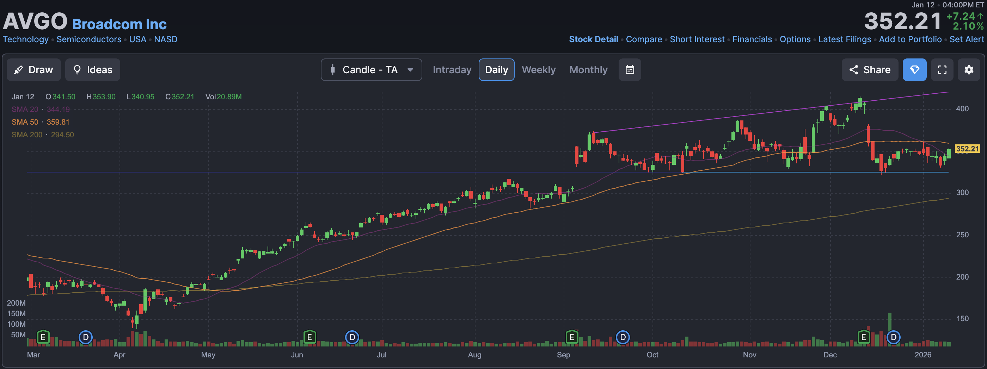The height and width of the screenshot is (369, 987).
Task: Click the paintbrush icon in Draw button
Action: pos(18,70)
